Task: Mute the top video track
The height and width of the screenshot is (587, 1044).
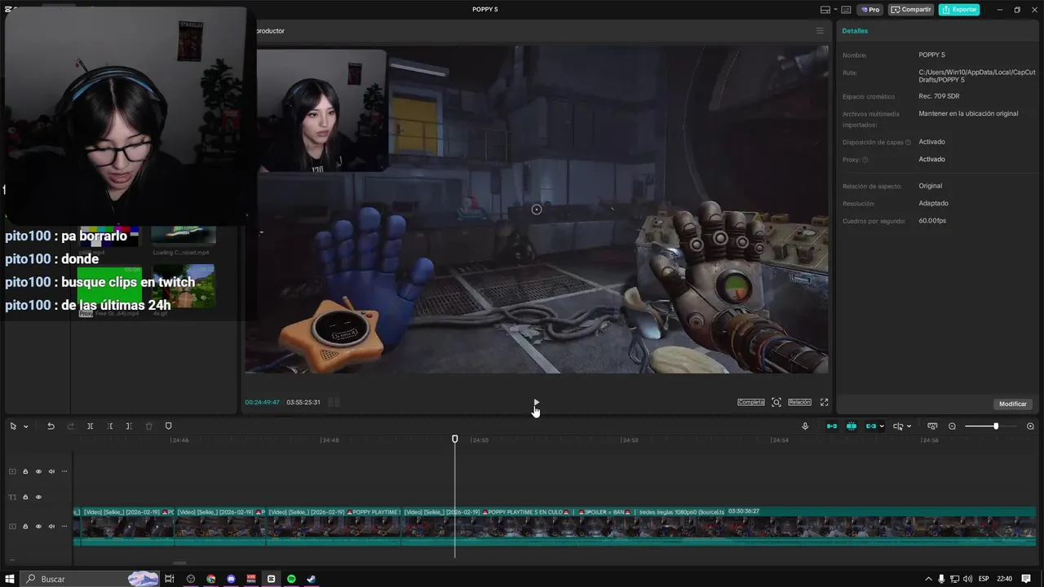Action: tap(51, 471)
